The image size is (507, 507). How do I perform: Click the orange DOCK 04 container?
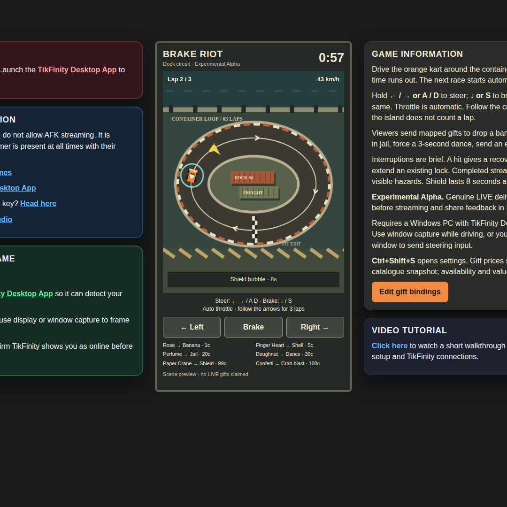tap(253, 177)
